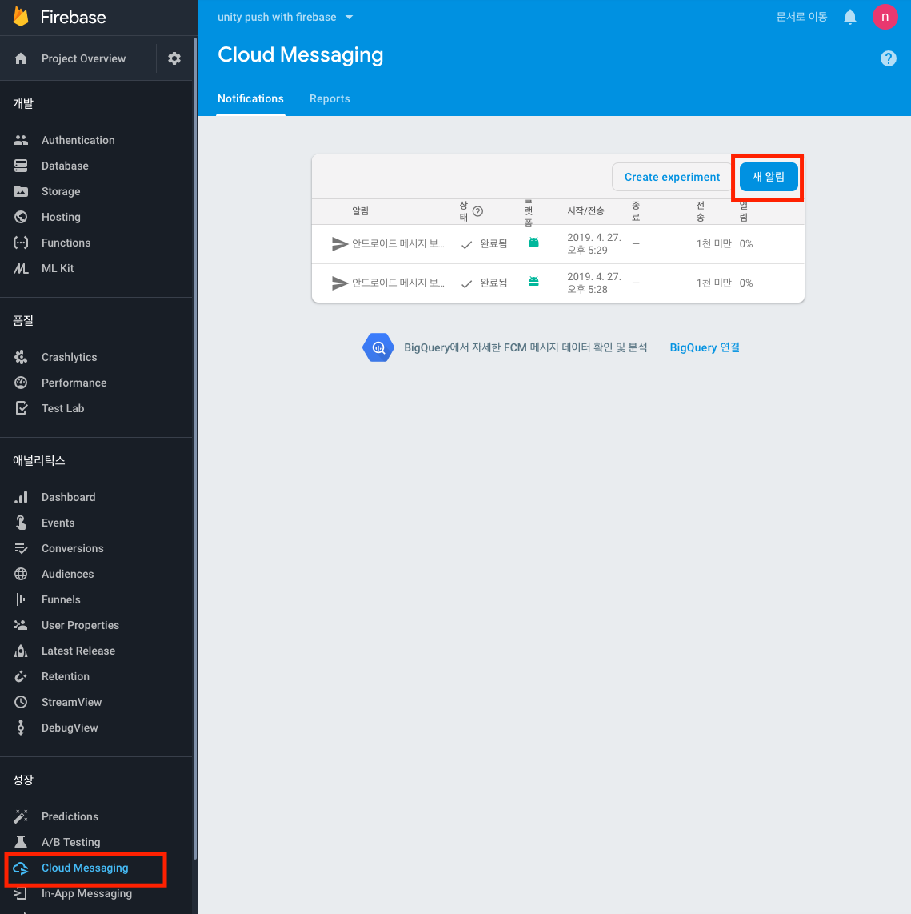Click the 새 알림 button
Screen dimensions: 911x914
(769, 177)
